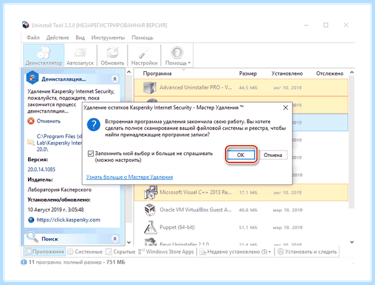Switch to the Windows Store Apps tab
This screenshot has width=375, height=285.
[166, 251]
